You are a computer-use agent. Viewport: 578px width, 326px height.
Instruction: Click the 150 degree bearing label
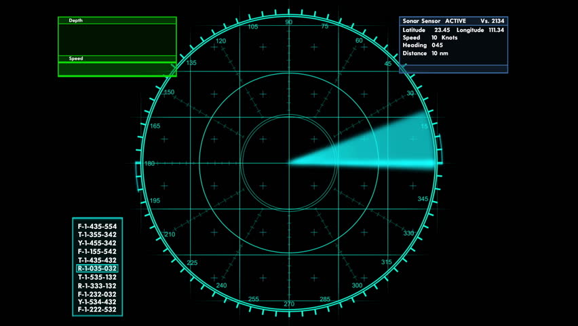(169, 92)
